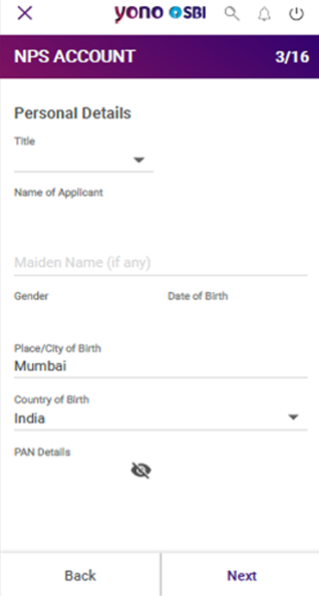Go to the Next step

[241, 575]
